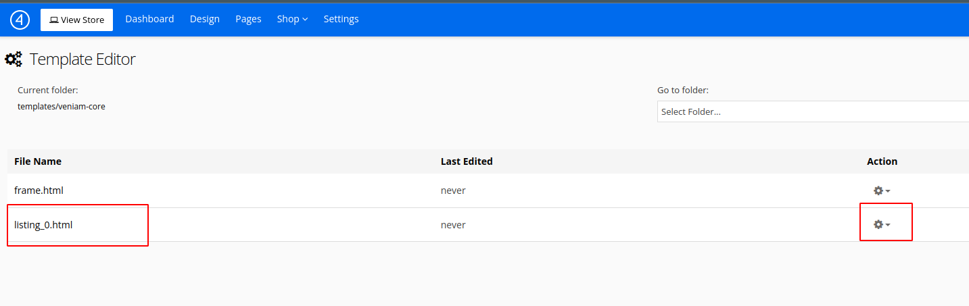Open the action gear for frame.html

tap(882, 191)
